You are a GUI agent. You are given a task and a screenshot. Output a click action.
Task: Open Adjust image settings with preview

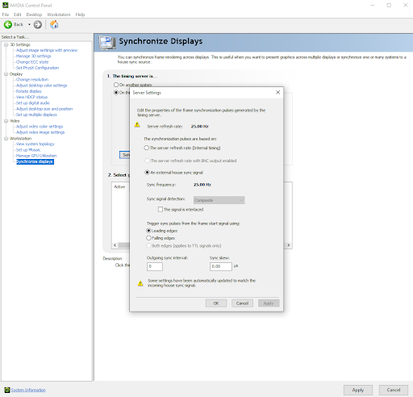pyautogui.click(x=47, y=50)
